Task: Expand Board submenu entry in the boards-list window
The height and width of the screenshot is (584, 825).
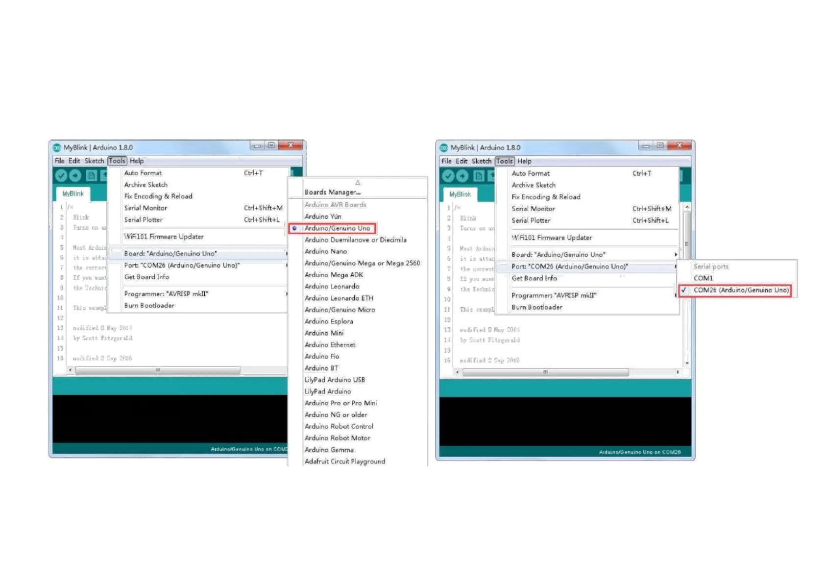Action: (197, 254)
